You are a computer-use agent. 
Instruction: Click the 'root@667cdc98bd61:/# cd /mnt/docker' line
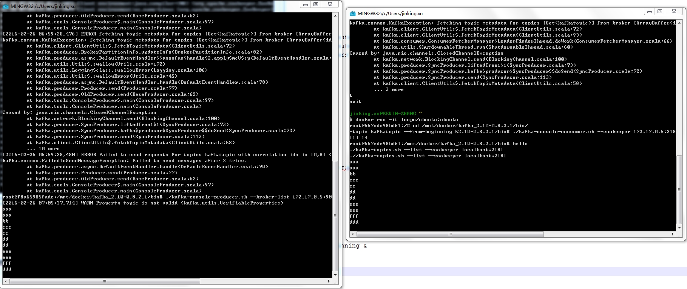[439, 126]
